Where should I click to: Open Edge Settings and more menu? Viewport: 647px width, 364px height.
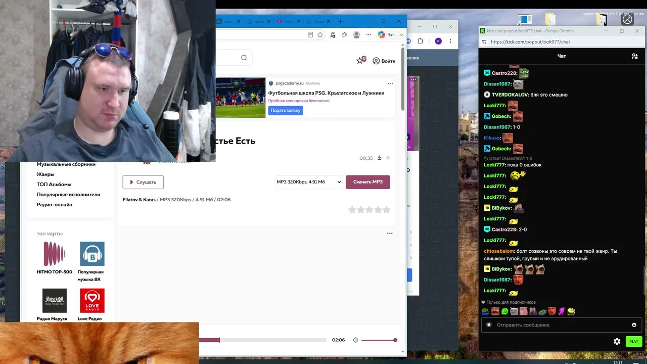(x=368, y=35)
